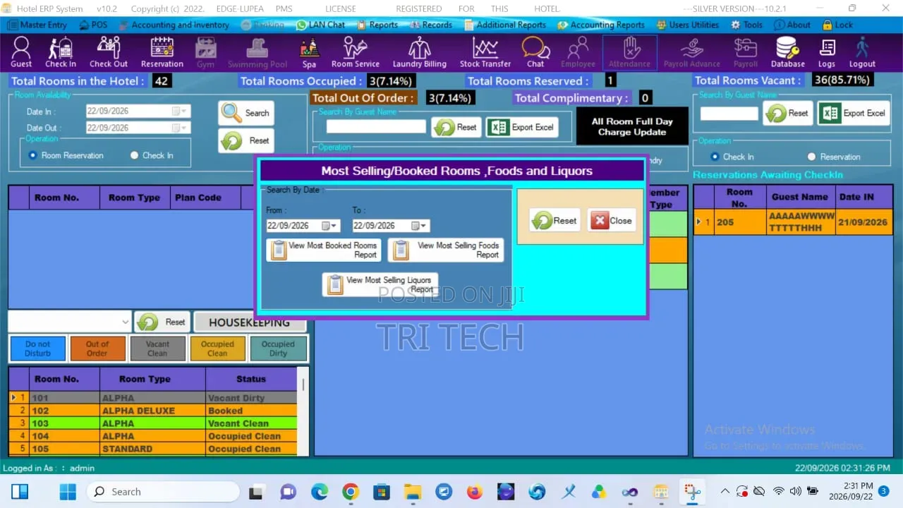Open the Payroll module icon
The image size is (903, 508).
click(746, 52)
